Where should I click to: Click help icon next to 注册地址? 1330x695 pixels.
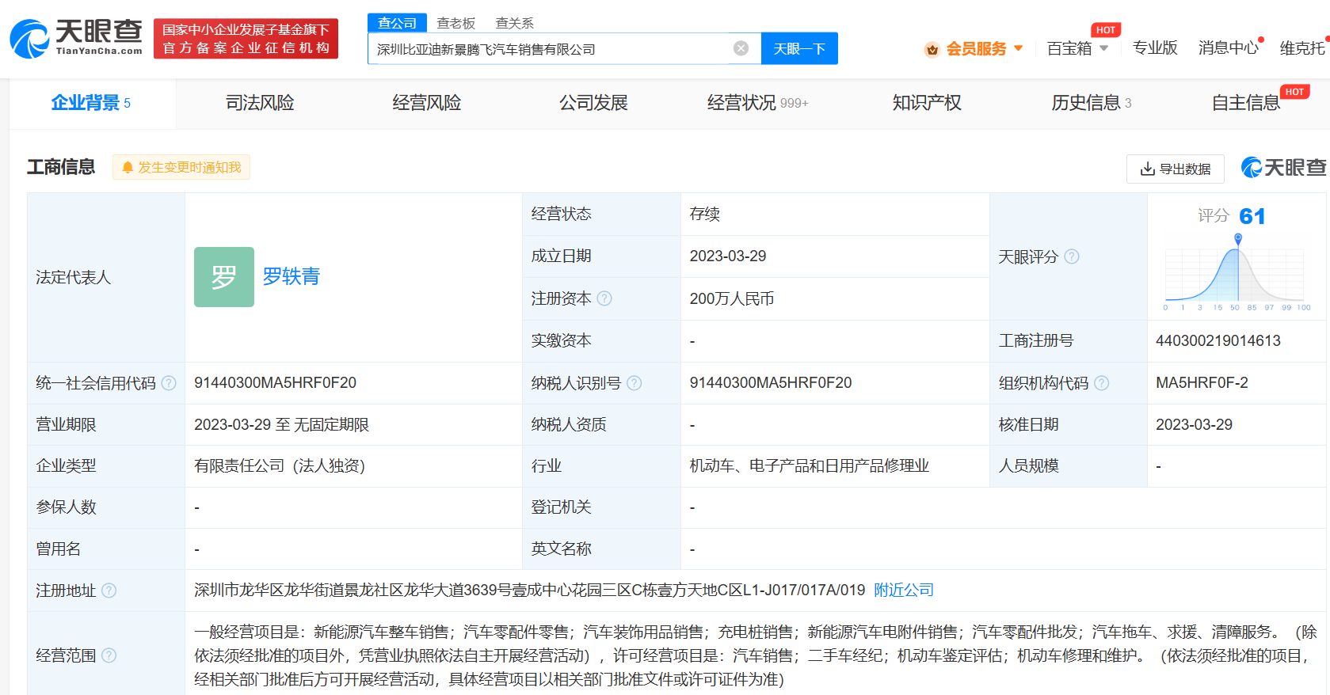(109, 591)
